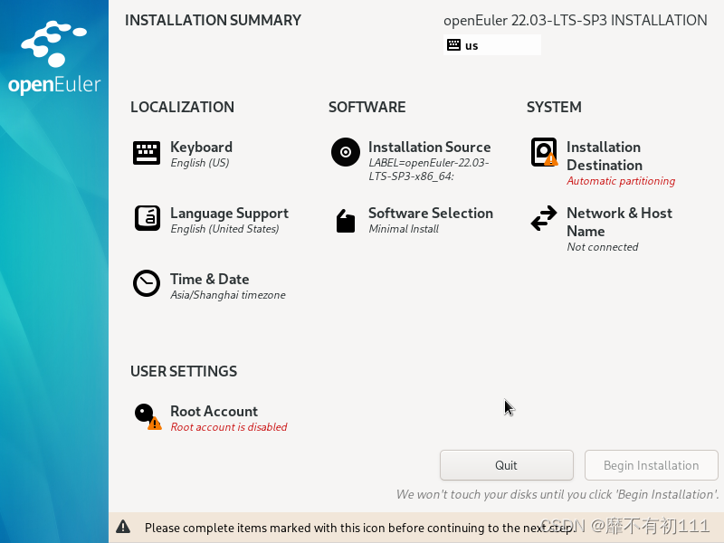Click 'Root account is disabled' status text
The height and width of the screenshot is (543, 724).
pos(229,427)
